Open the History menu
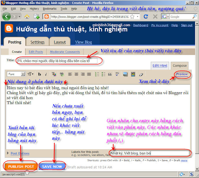The image size is (199, 178). click(34, 9)
